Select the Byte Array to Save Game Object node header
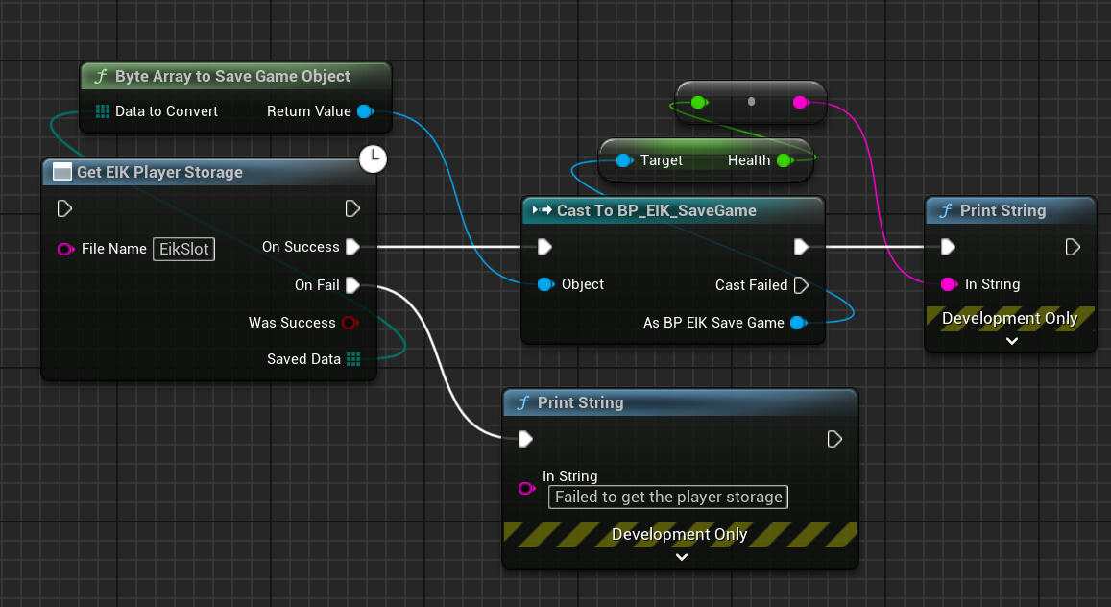 (x=232, y=77)
